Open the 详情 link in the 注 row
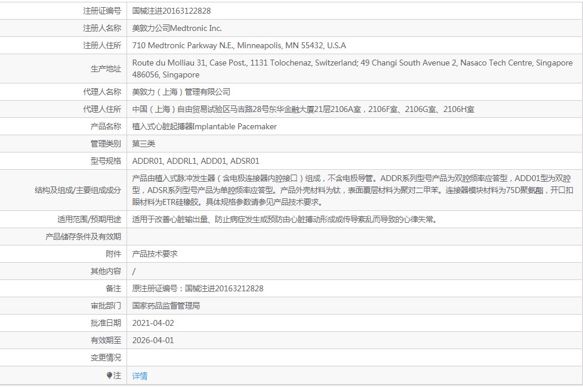 pyautogui.click(x=140, y=376)
